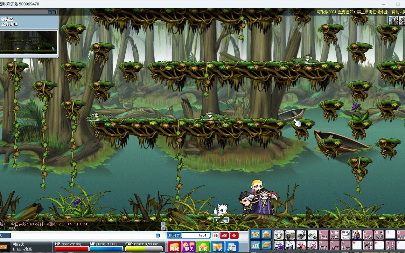Click the 抵用卷 4264 value field
The width and height of the screenshot is (405, 253).
[196, 236]
